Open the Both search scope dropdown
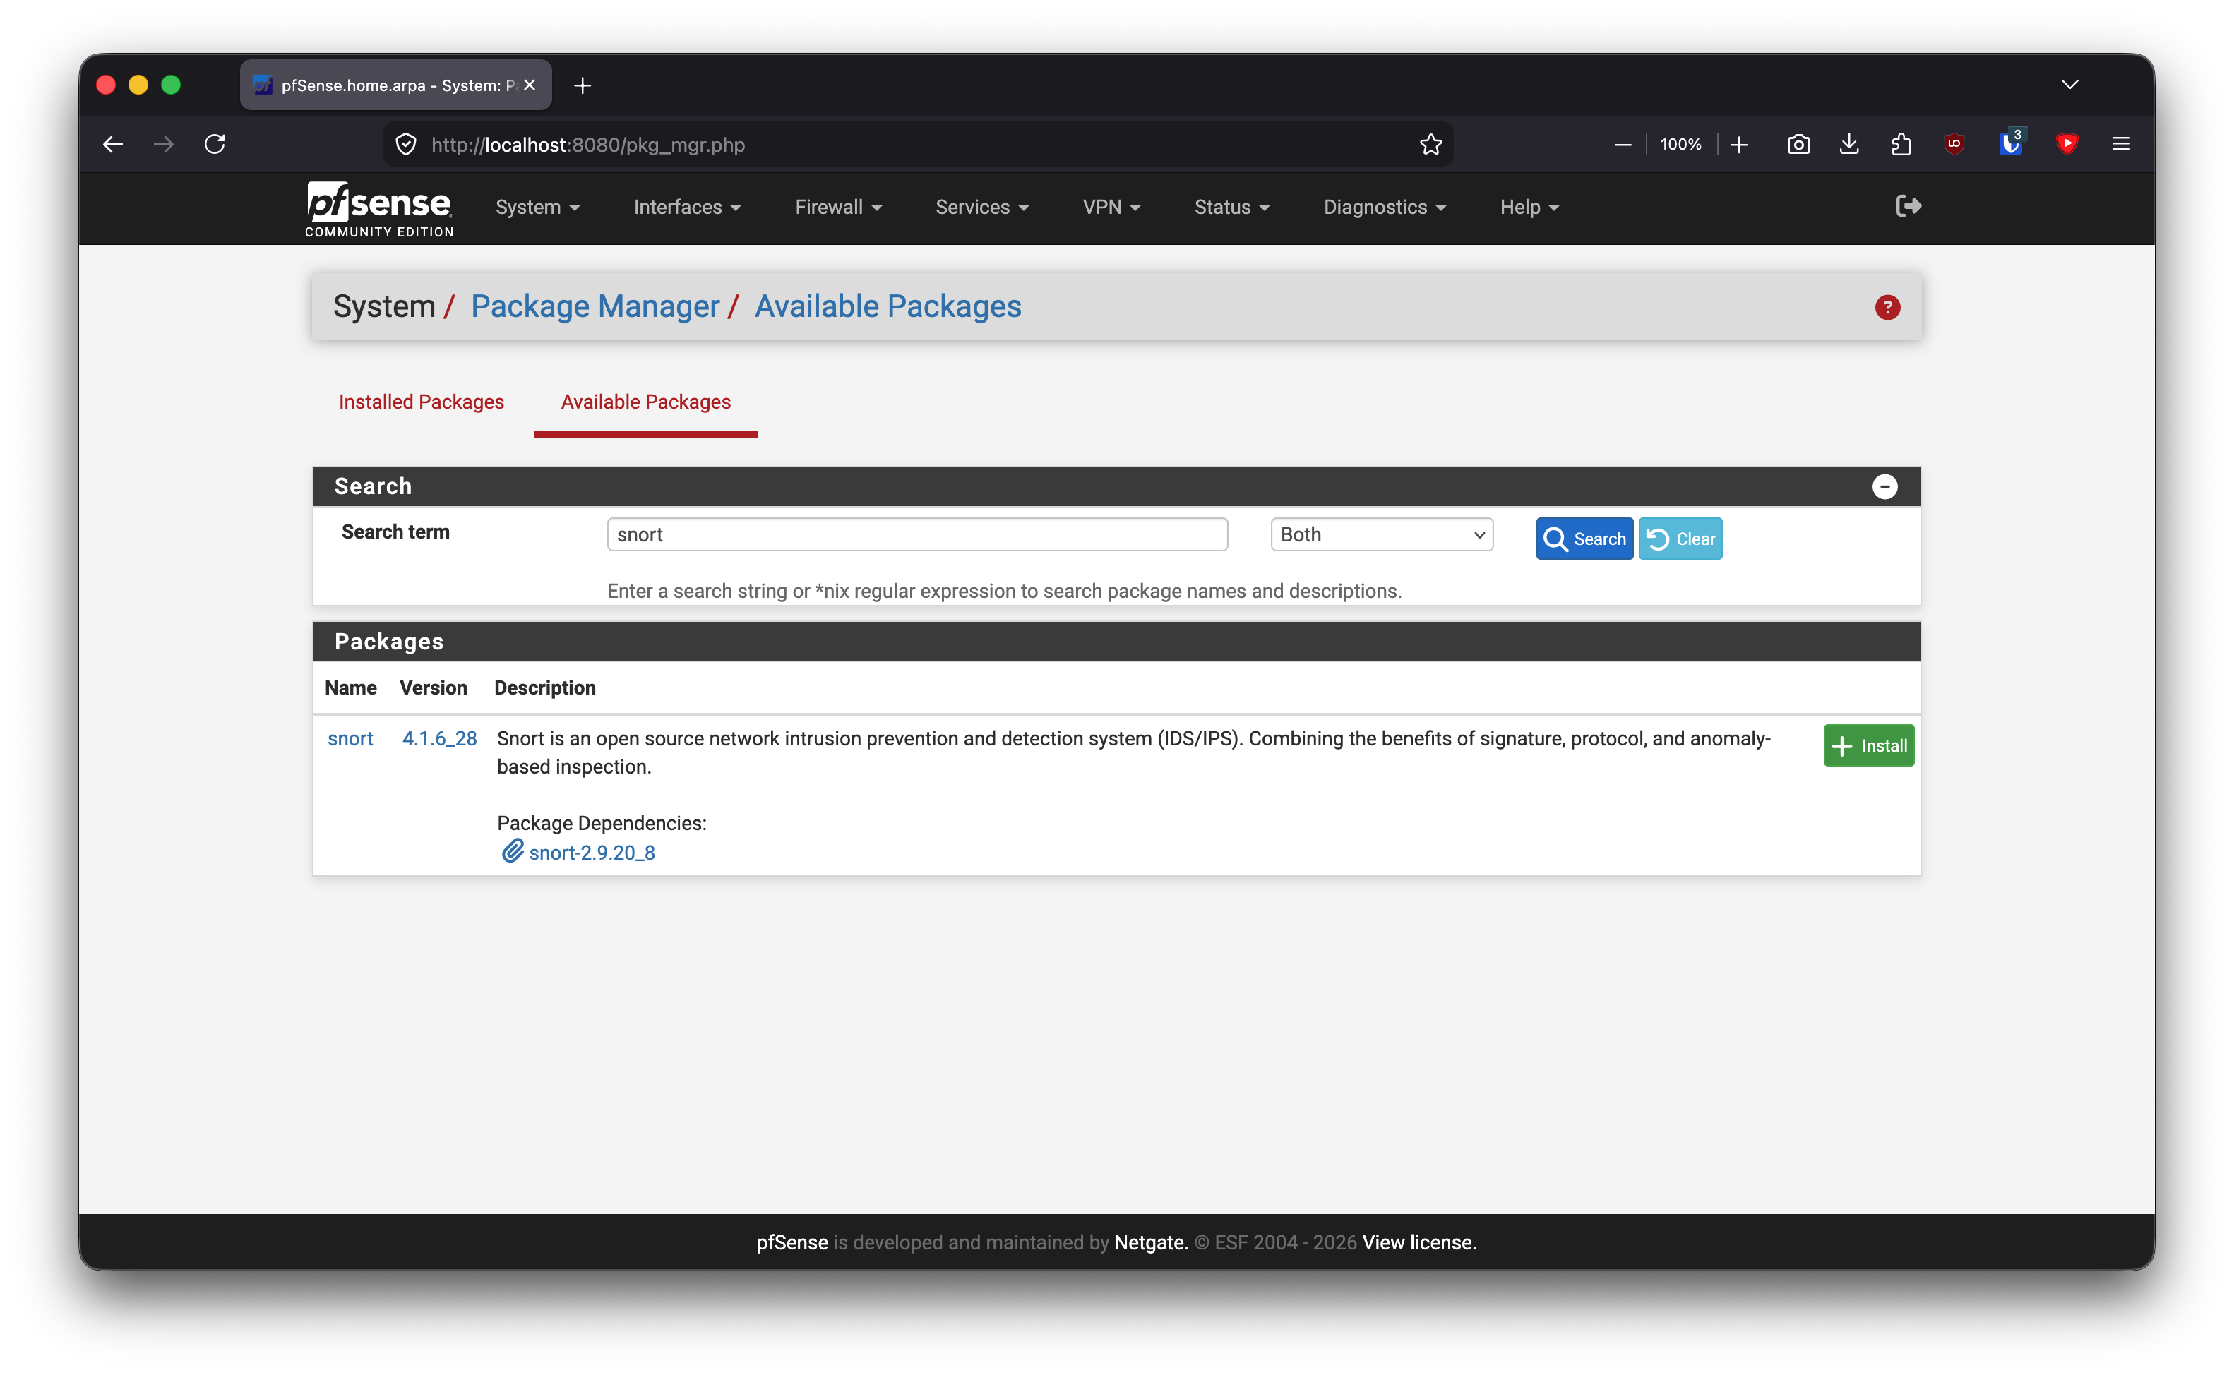The width and height of the screenshot is (2234, 1375). pos(1382,535)
